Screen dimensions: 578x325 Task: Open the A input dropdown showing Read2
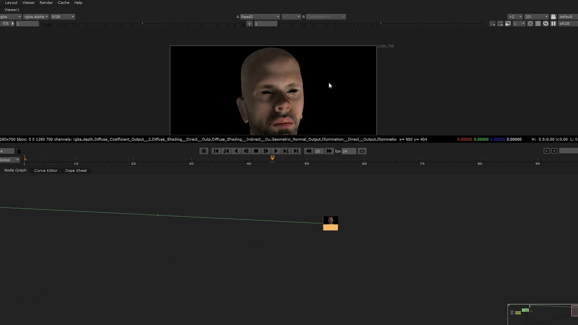[x=260, y=17]
